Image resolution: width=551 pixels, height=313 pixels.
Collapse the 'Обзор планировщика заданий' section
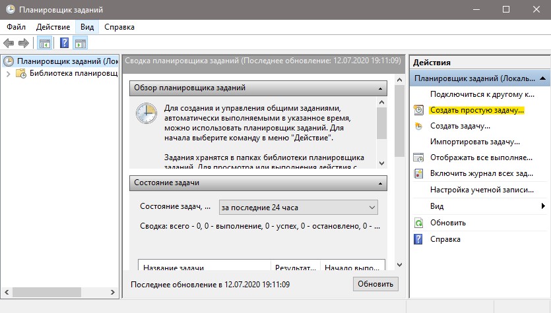click(x=380, y=88)
